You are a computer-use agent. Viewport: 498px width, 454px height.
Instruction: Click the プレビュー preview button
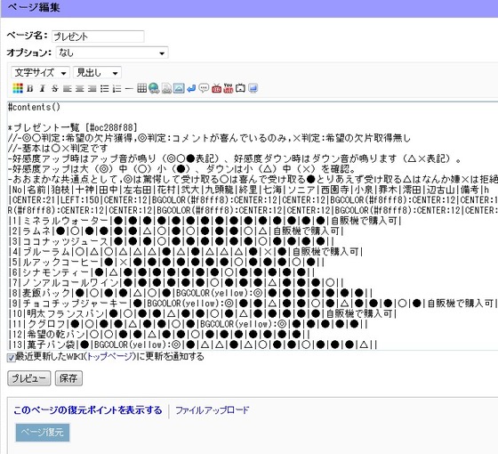(28, 378)
